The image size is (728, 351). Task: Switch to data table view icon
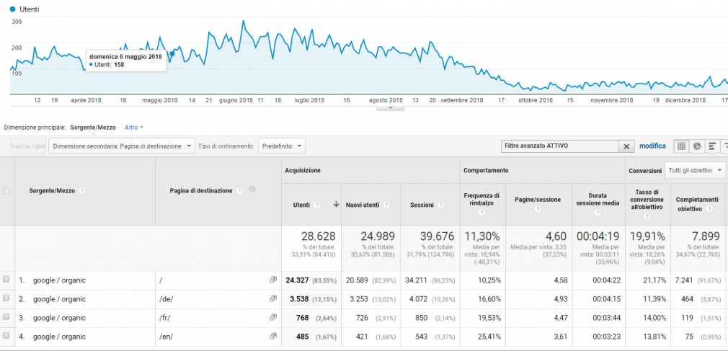click(681, 146)
